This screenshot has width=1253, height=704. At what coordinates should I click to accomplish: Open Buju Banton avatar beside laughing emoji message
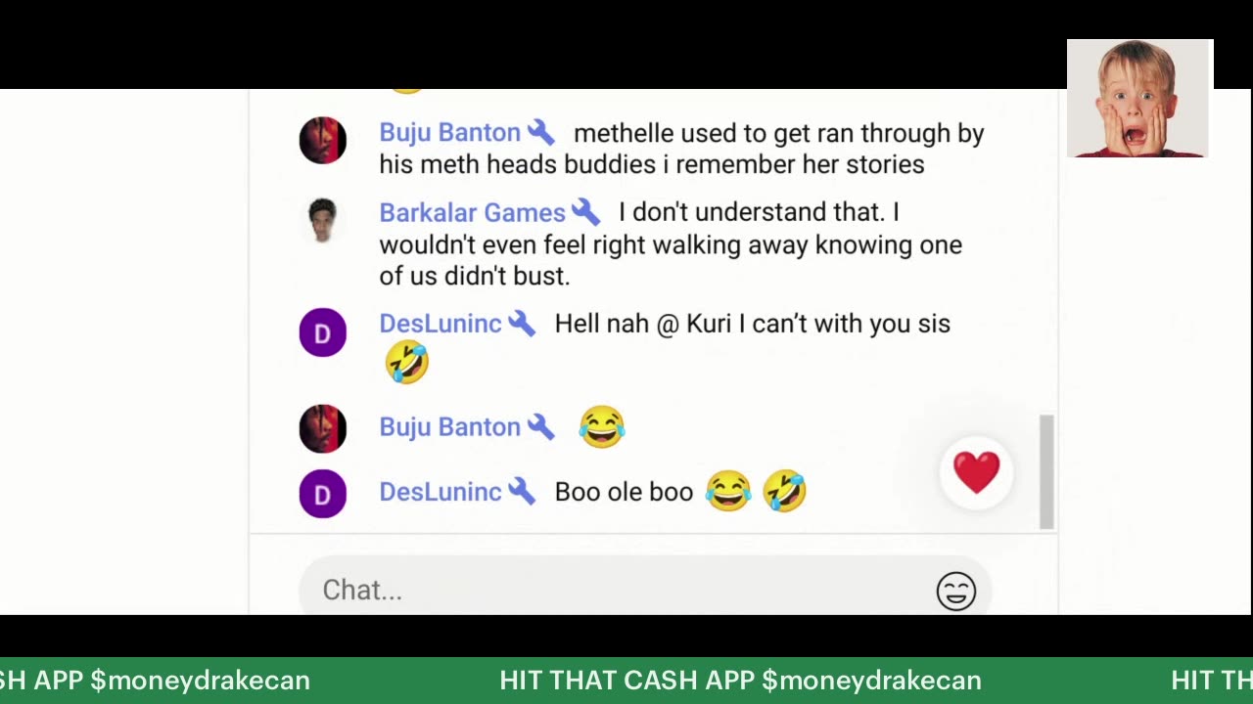tap(322, 428)
